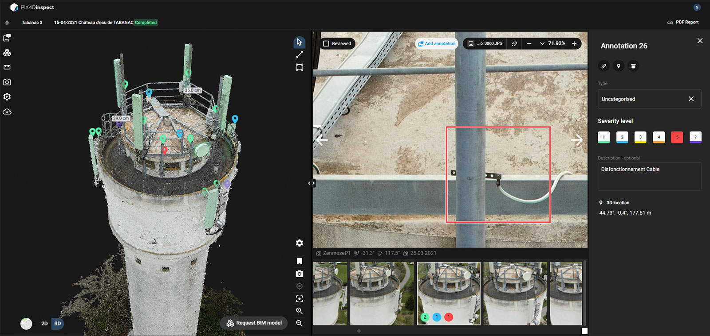Screen dimensions: 710x336
Task: Close the Annotation 26 panel
Action: coord(700,41)
